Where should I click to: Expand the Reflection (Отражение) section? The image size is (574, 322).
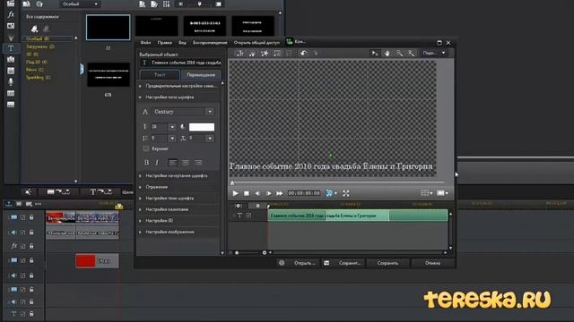coord(140,187)
